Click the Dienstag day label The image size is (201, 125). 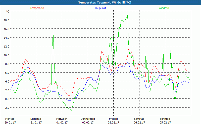point(36,119)
